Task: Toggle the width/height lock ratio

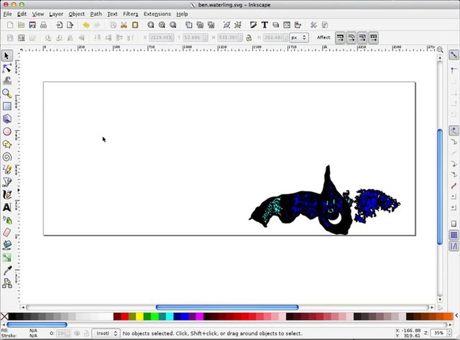Action: (249, 37)
